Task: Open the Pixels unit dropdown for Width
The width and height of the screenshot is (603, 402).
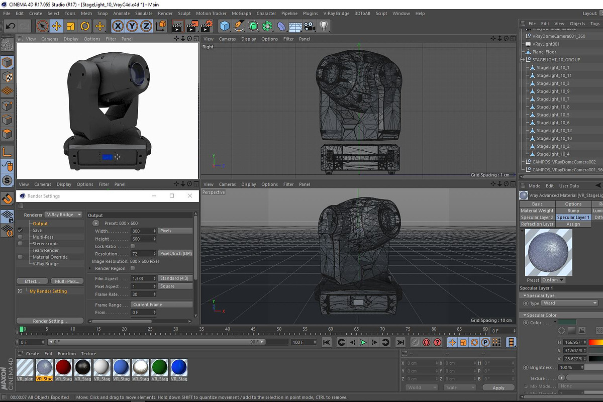Action: [x=175, y=231]
